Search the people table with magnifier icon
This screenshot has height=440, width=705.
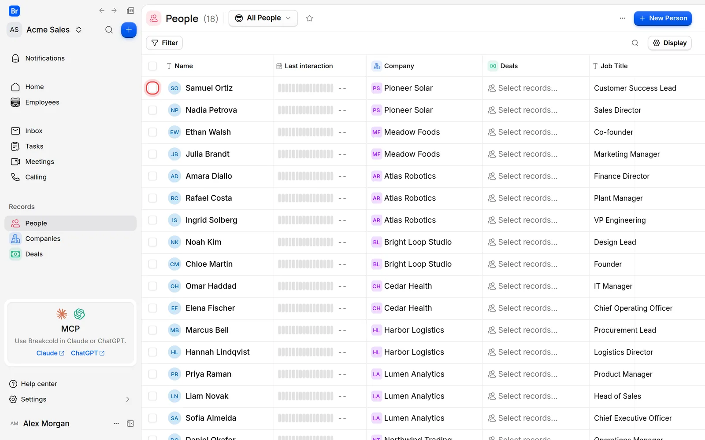[635, 43]
